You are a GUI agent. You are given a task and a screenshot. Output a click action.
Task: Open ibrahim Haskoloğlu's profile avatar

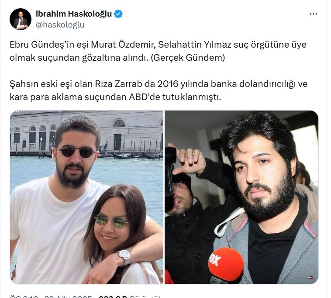coord(21,19)
